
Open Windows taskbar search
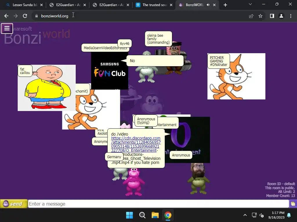tap(142, 215)
